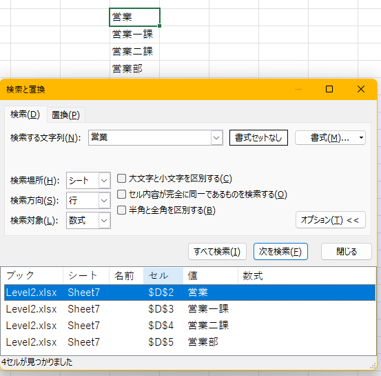Sort results by the シート column header
Viewport: 381px width, 376px height.
[x=86, y=276]
